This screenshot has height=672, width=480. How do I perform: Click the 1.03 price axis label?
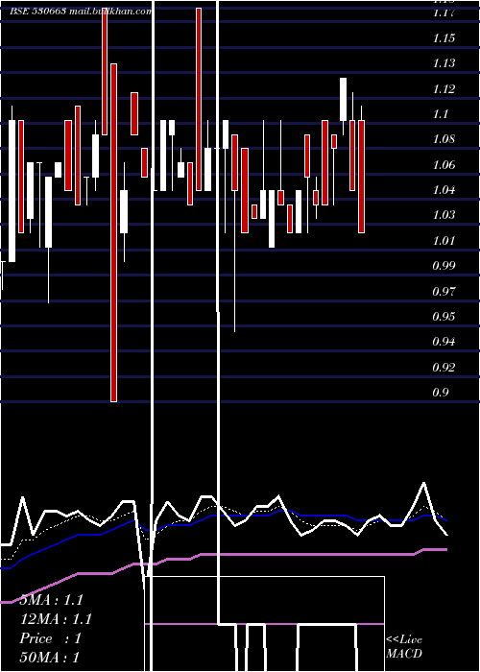[x=444, y=215]
